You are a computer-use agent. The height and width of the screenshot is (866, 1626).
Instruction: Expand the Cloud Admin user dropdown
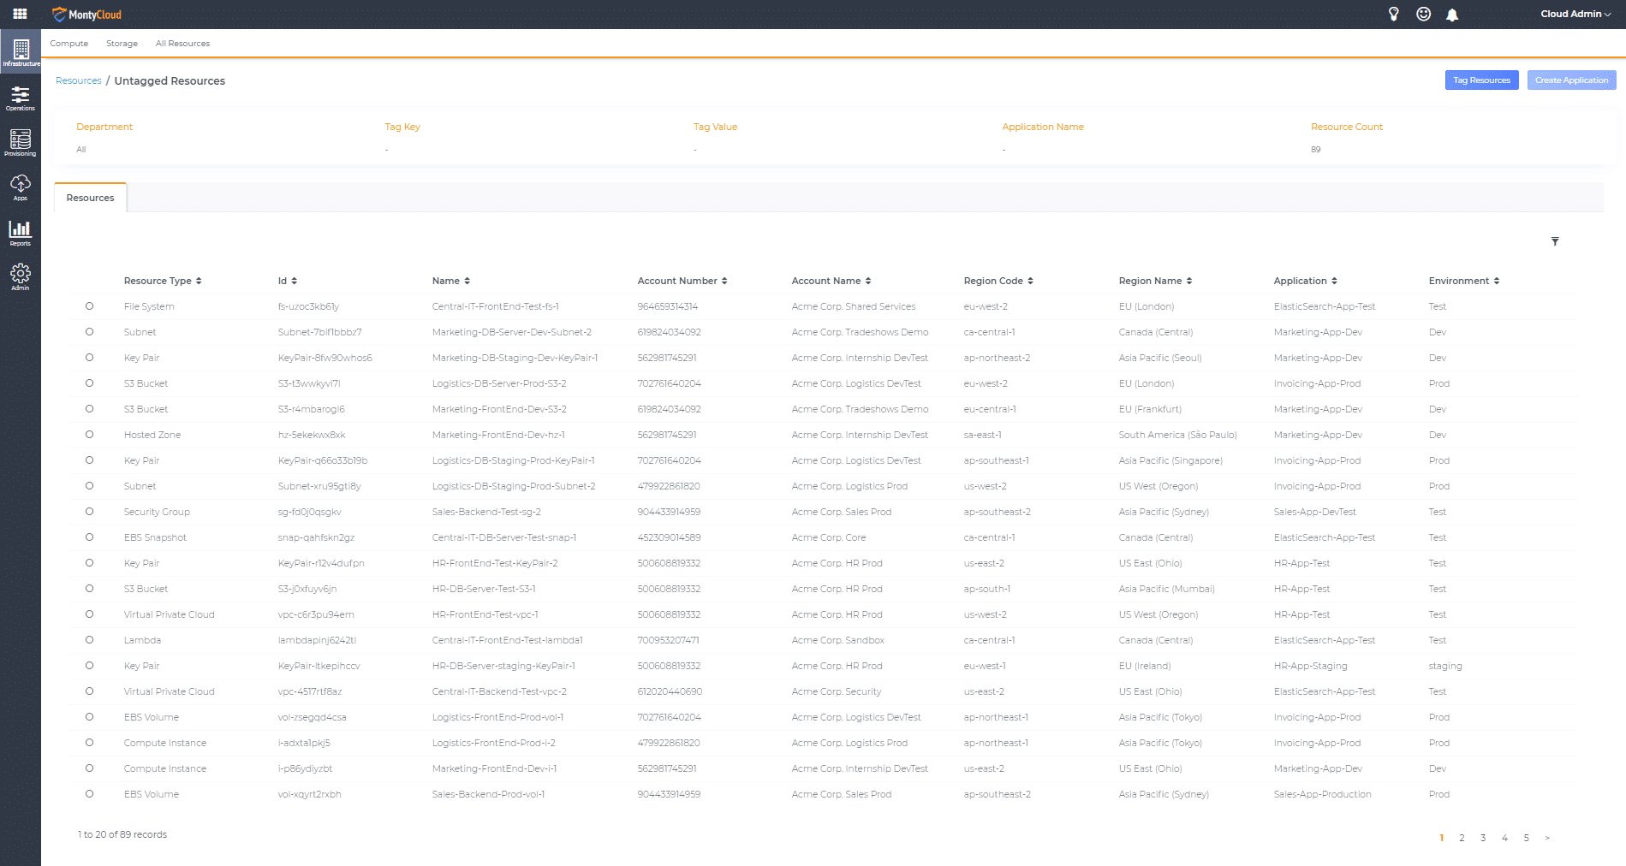tap(1575, 14)
